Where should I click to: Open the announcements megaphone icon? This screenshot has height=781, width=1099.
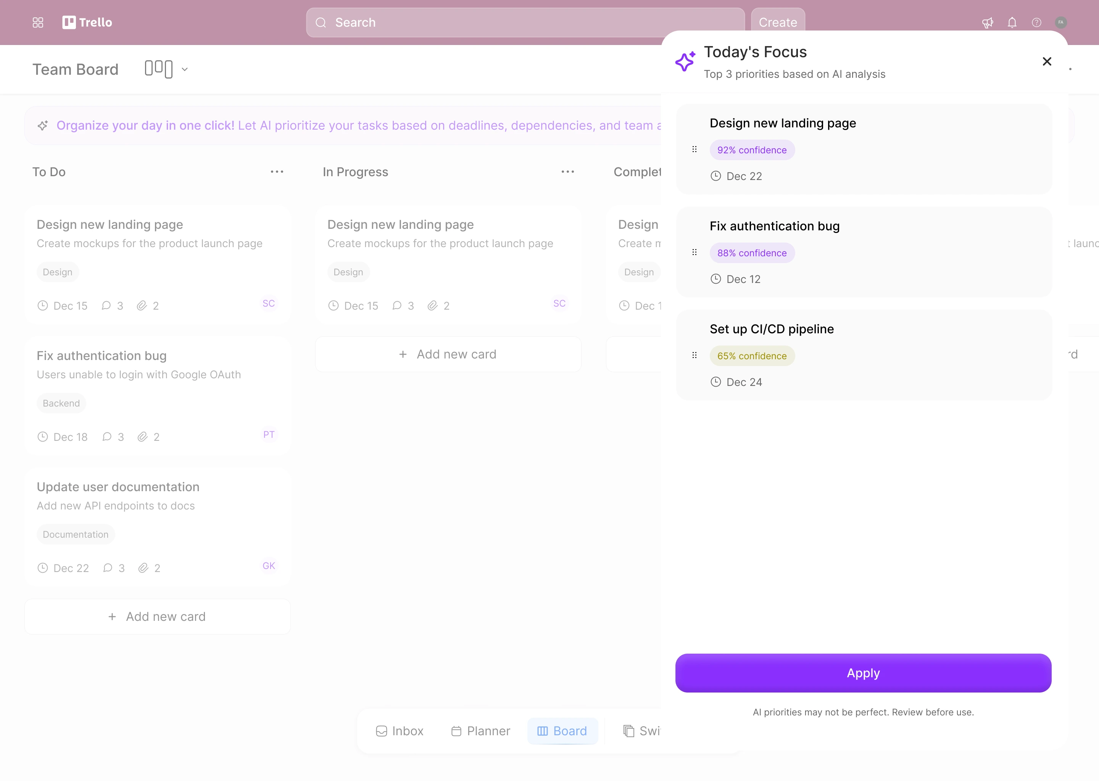[987, 22]
